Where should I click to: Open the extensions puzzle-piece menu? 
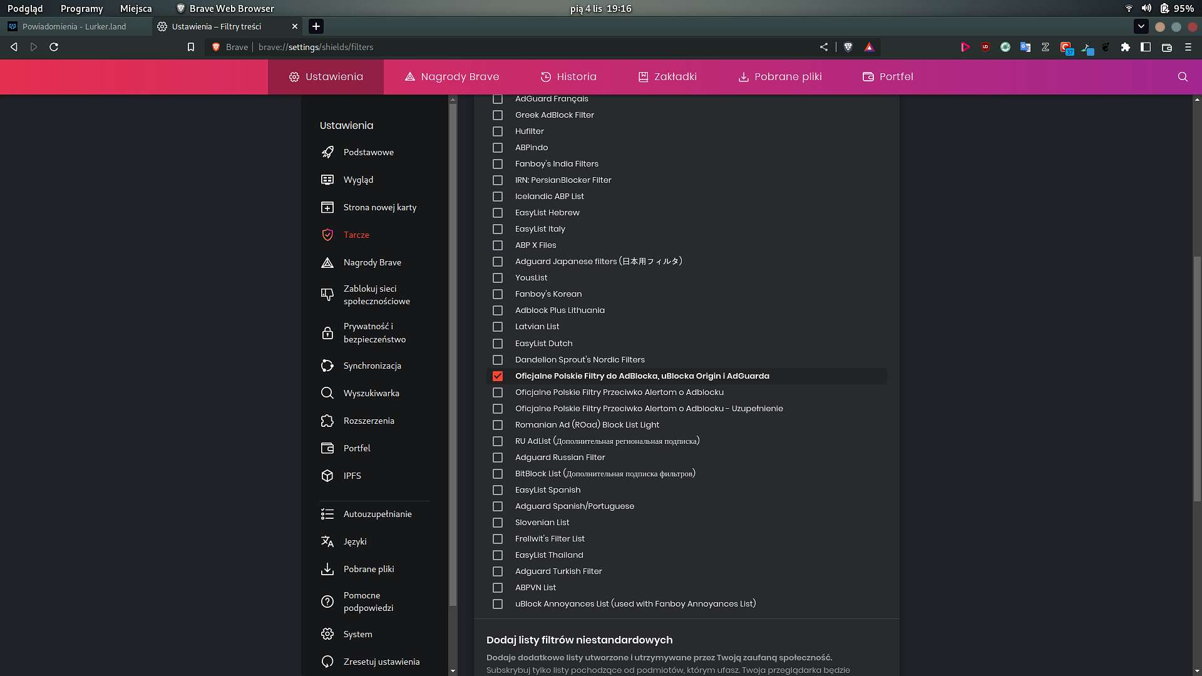click(1126, 47)
